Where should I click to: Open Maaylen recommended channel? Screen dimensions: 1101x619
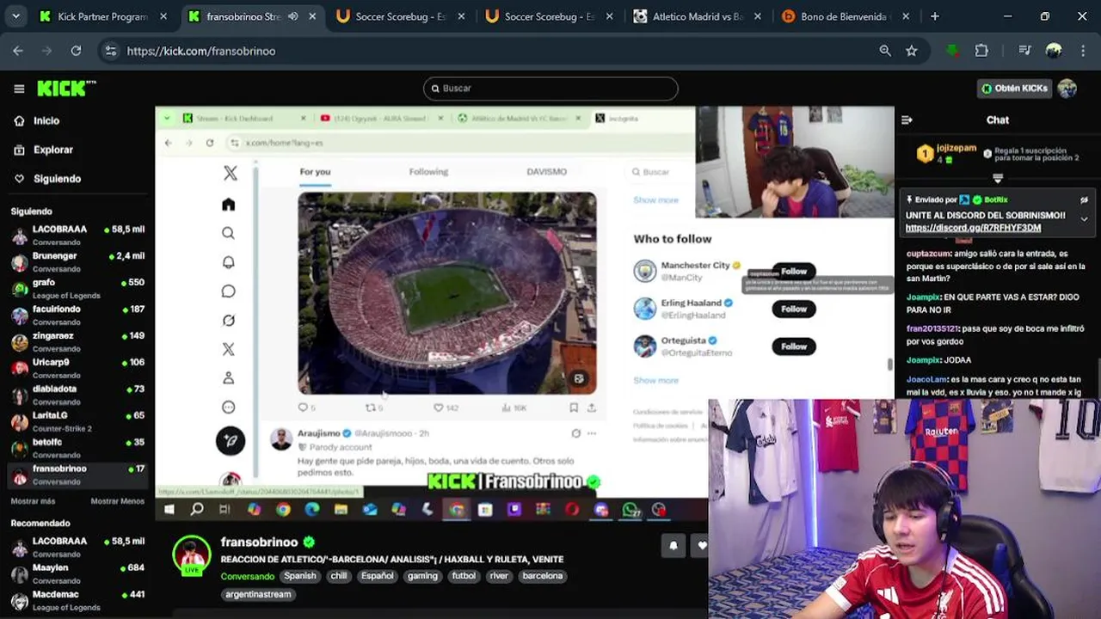(77, 573)
